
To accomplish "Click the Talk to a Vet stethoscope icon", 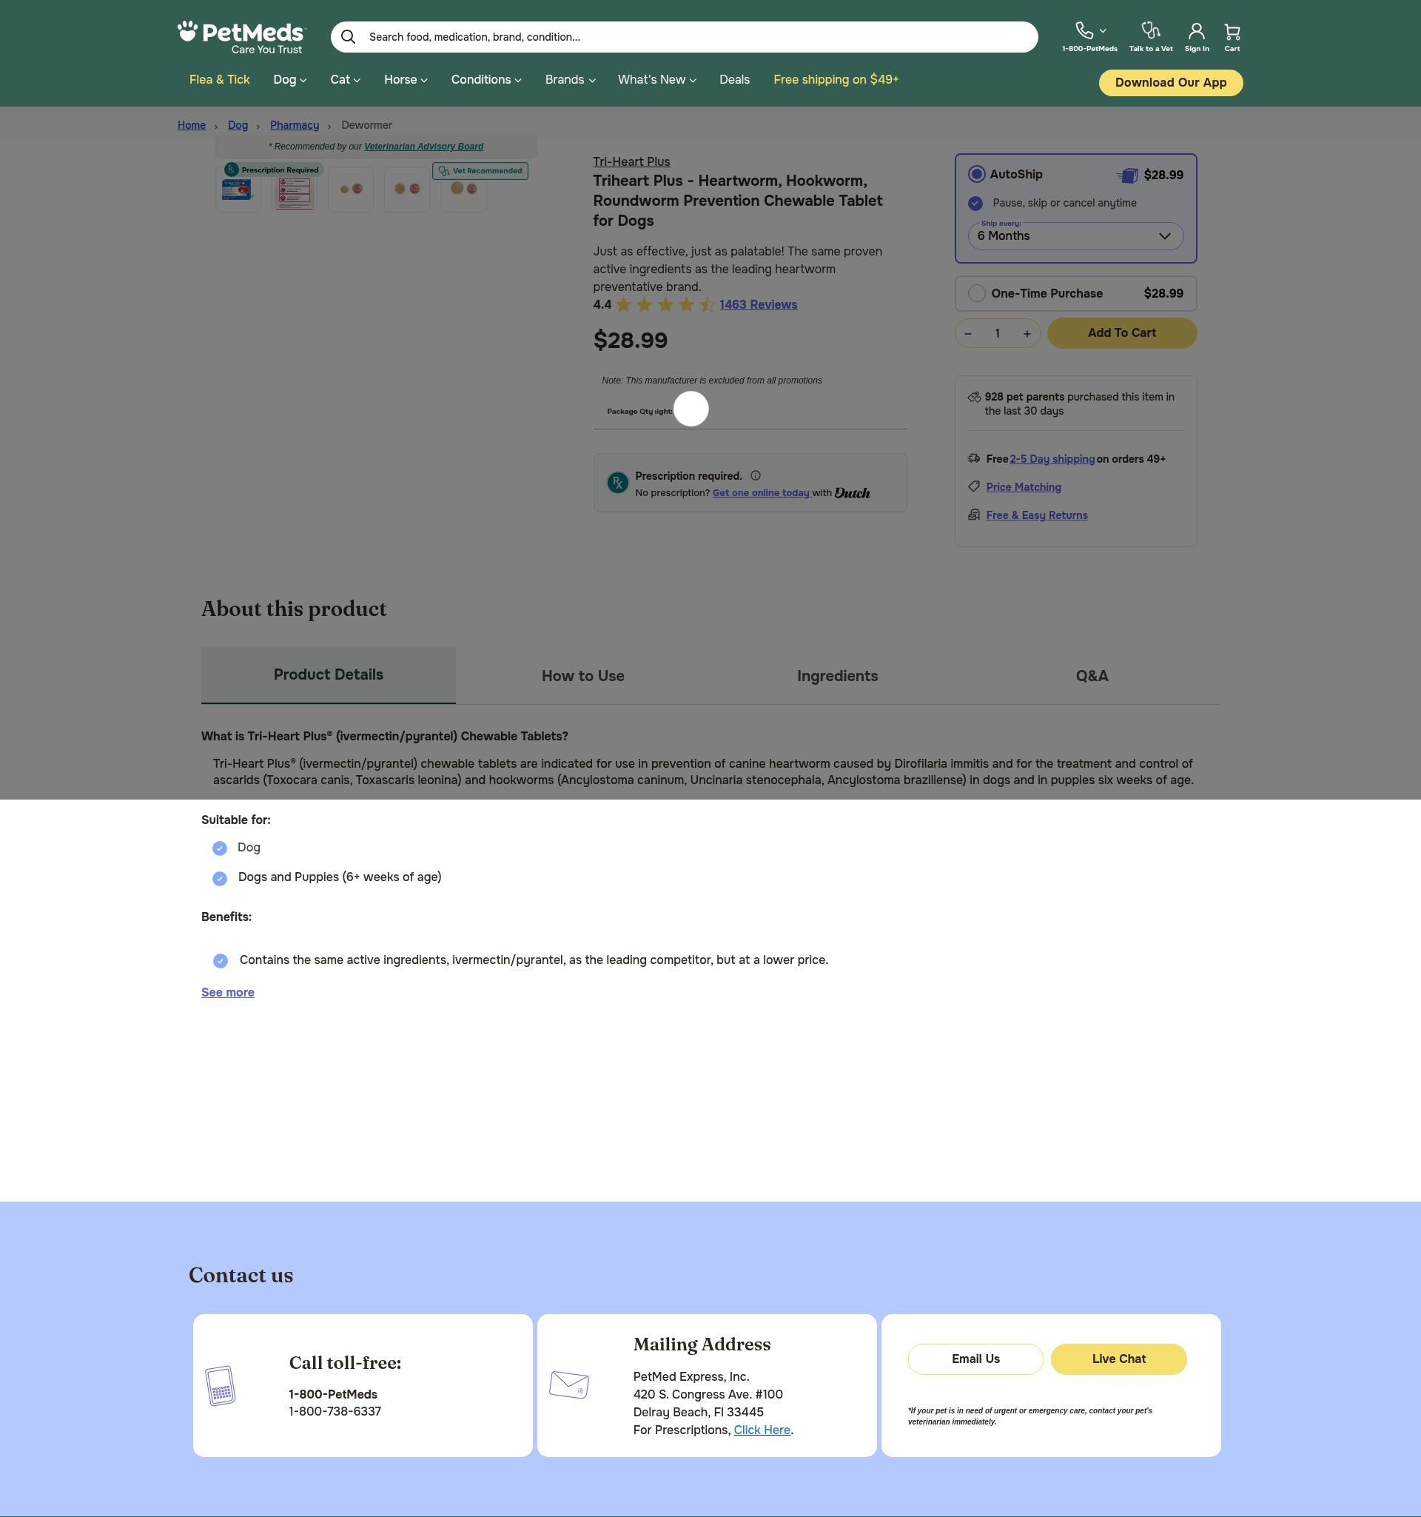I will [x=1150, y=30].
